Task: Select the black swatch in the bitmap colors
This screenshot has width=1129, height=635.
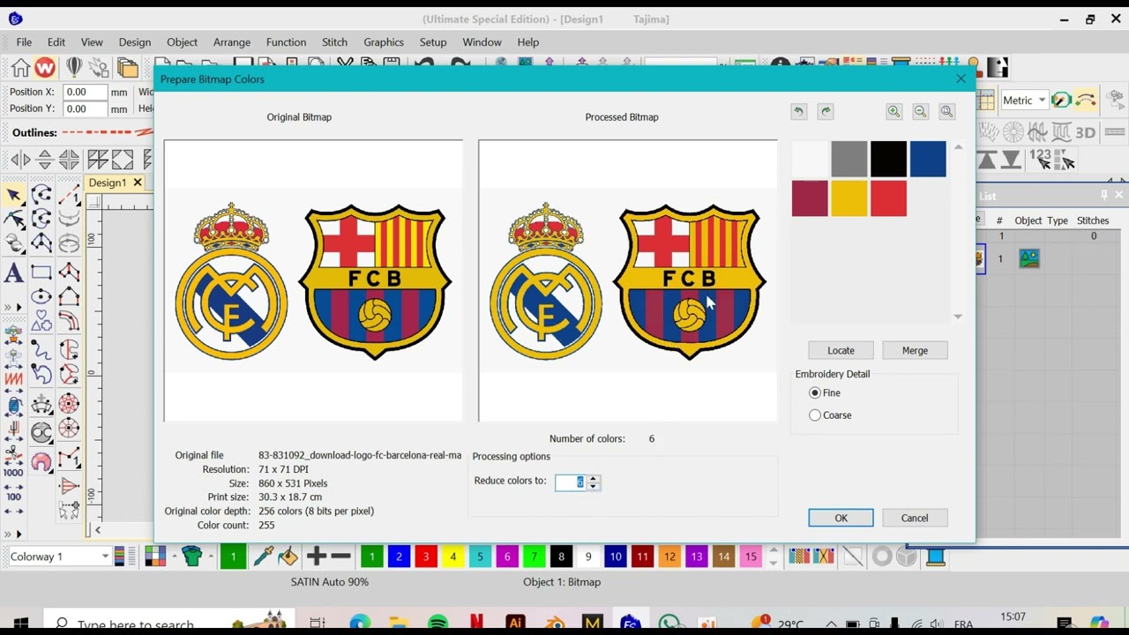Action: (x=888, y=159)
